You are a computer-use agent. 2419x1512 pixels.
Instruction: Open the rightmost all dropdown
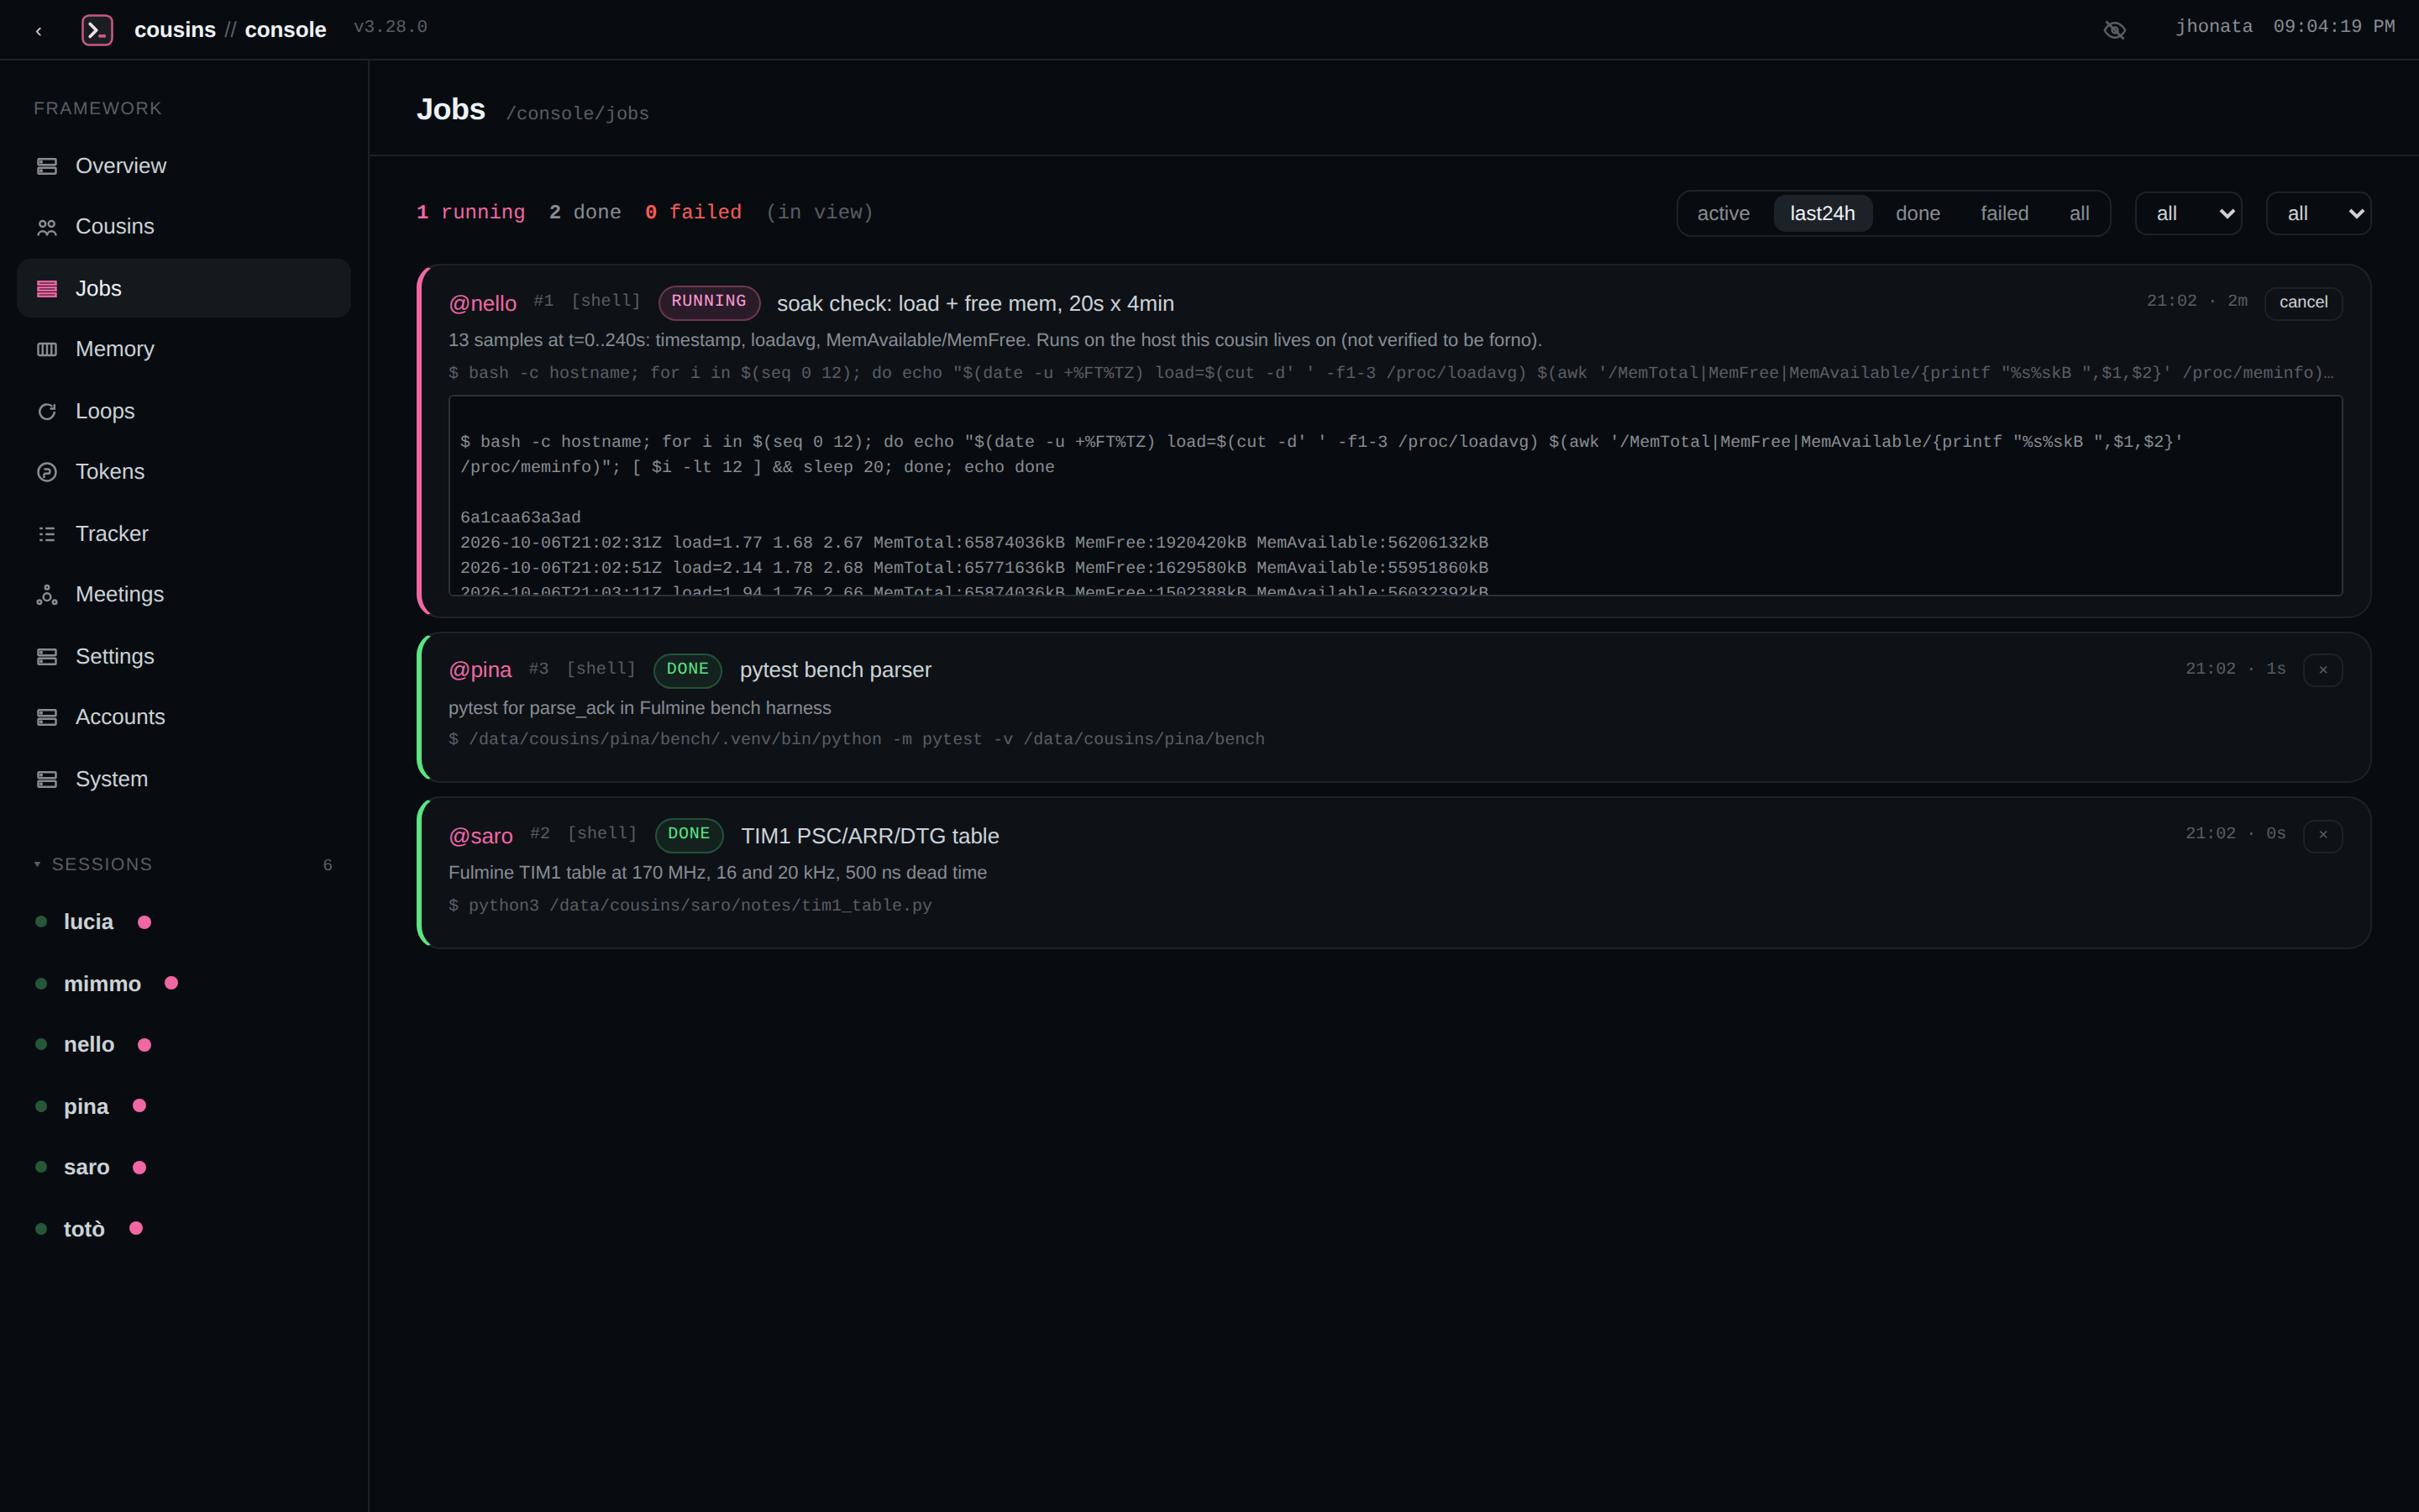point(2318,213)
